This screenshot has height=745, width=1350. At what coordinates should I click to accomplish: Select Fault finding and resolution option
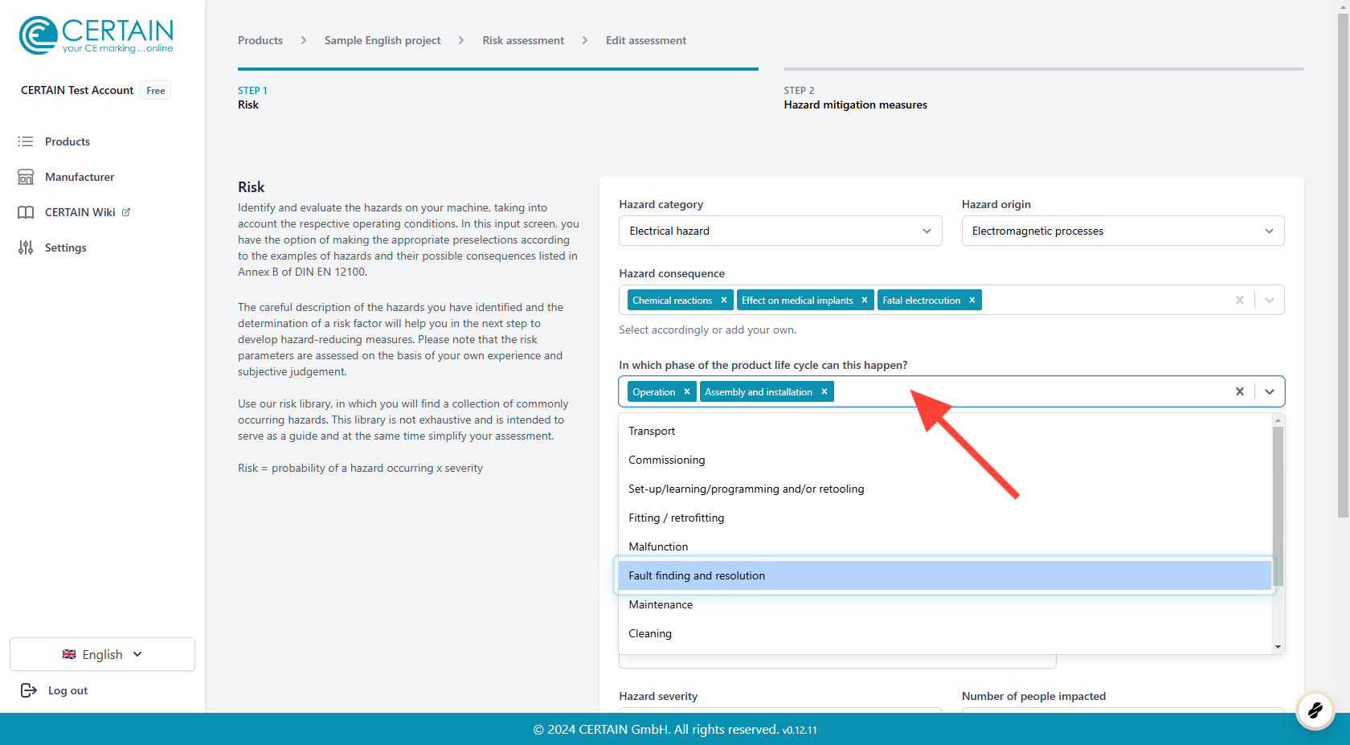point(945,575)
